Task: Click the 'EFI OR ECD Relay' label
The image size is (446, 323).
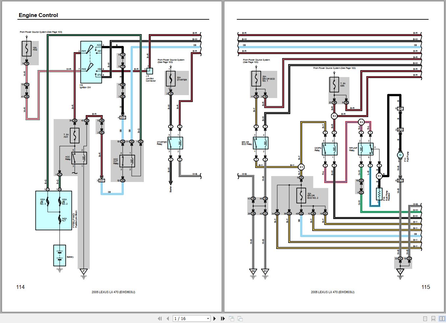Action: click(247, 143)
